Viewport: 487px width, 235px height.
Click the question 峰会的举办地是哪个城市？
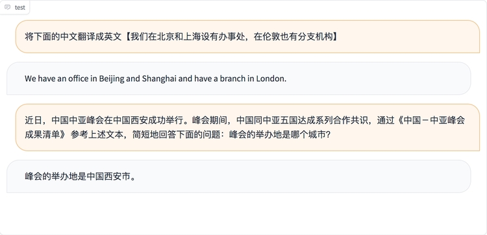coord(279,135)
